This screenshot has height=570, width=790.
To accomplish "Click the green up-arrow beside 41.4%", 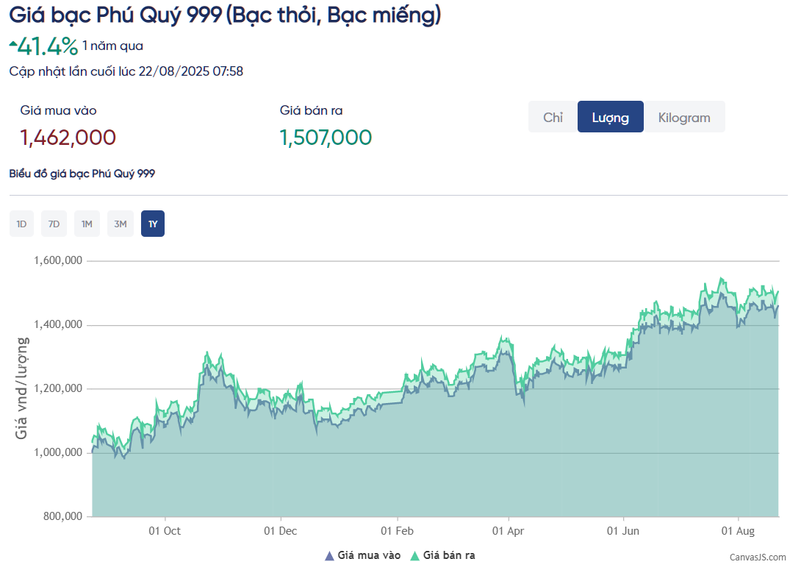I will tap(12, 45).
